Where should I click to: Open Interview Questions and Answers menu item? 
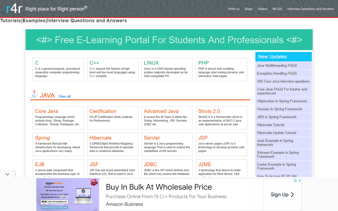click(310, 9)
